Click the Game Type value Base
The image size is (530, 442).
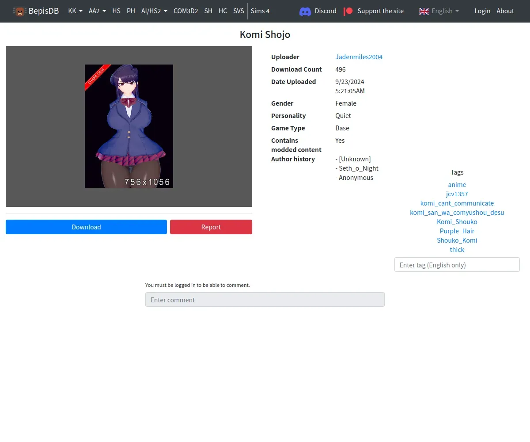(x=342, y=128)
